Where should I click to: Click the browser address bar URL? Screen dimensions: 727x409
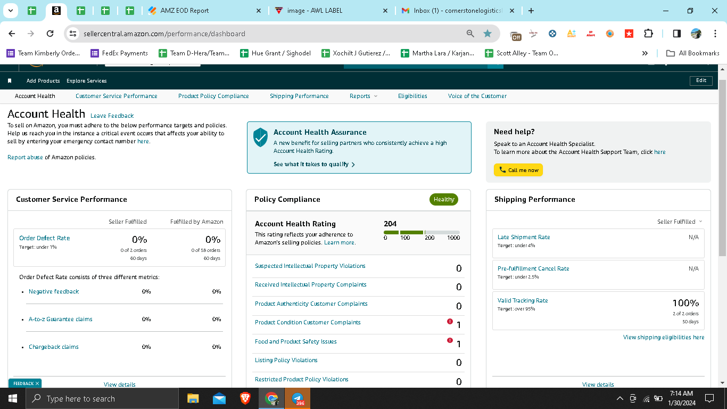pos(164,34)
